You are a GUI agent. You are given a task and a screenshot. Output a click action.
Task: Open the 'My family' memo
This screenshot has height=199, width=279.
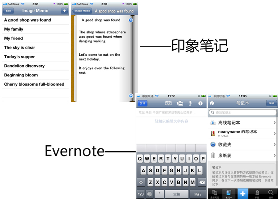pyautogui.click(x=35, y=29)
